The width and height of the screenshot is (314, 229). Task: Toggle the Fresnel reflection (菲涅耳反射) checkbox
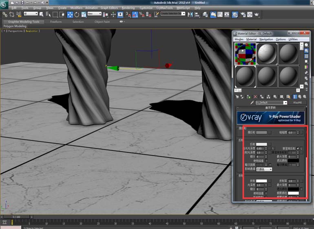[298, 148]
